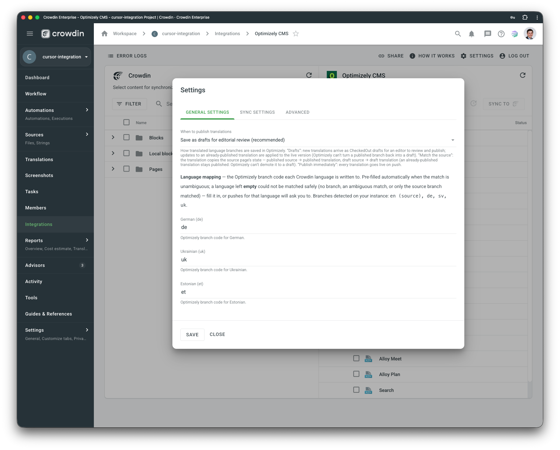Click the Search page file icon
Image resolution: width=560 pixels, height=450 pixels.
[368, 390]
